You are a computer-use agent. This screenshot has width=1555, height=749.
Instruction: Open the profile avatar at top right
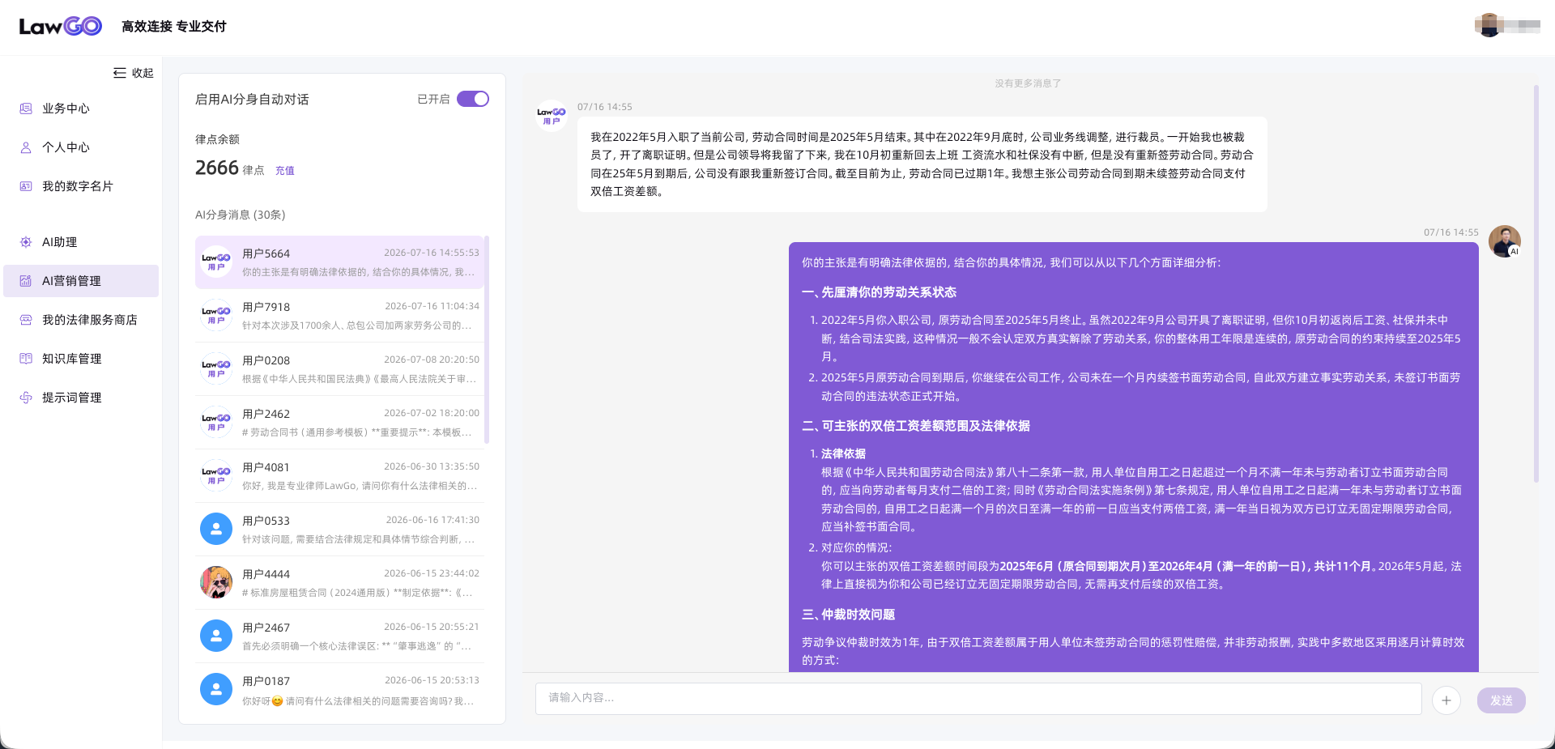[1489, 25]
